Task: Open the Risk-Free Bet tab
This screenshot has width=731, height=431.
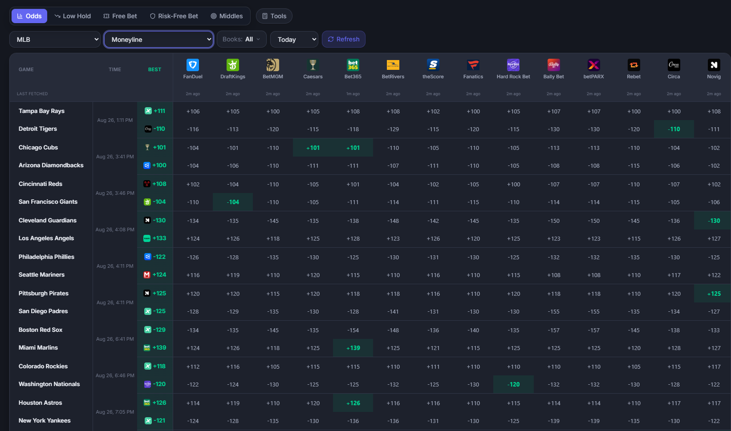Action: pyautogui.click(x=174, y=16)
